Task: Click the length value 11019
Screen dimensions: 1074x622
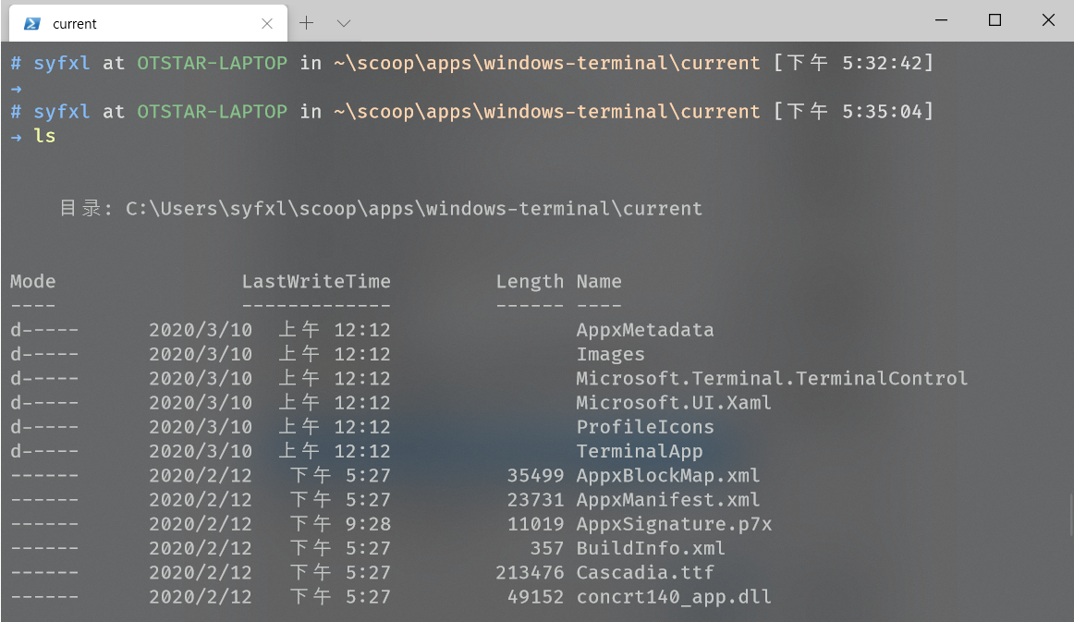Action: coord(535,524)
